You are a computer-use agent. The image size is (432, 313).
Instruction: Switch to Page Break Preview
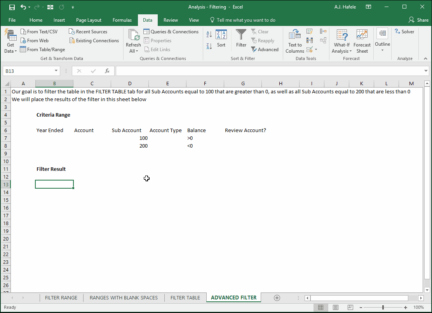(350, 307)
